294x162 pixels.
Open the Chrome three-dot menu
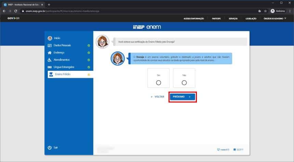click(290, 11)
